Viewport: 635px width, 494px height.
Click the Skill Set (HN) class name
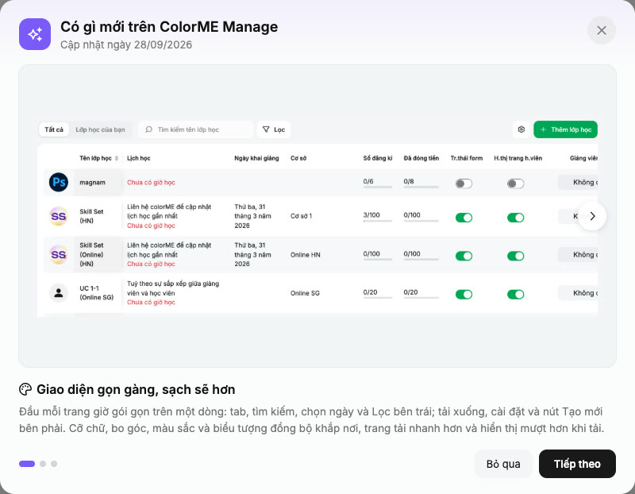point(91,216)
